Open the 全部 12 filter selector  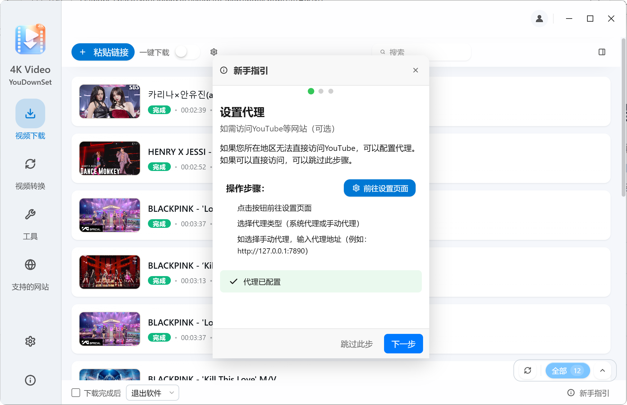point(568,370)
